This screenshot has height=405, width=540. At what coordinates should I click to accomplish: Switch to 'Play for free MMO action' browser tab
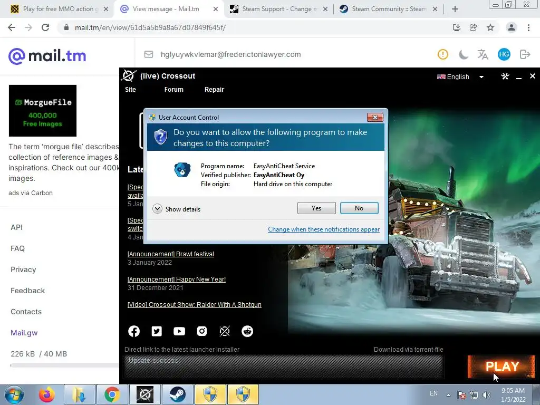coord(59,9)
